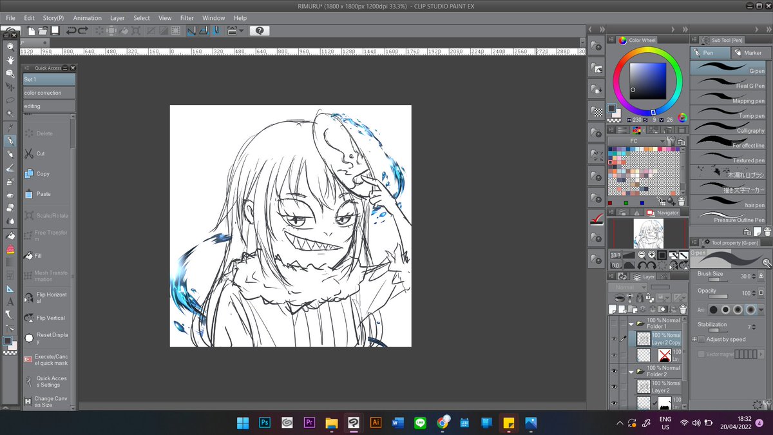Expand Adjust by speed plus options

pos(694,339)
